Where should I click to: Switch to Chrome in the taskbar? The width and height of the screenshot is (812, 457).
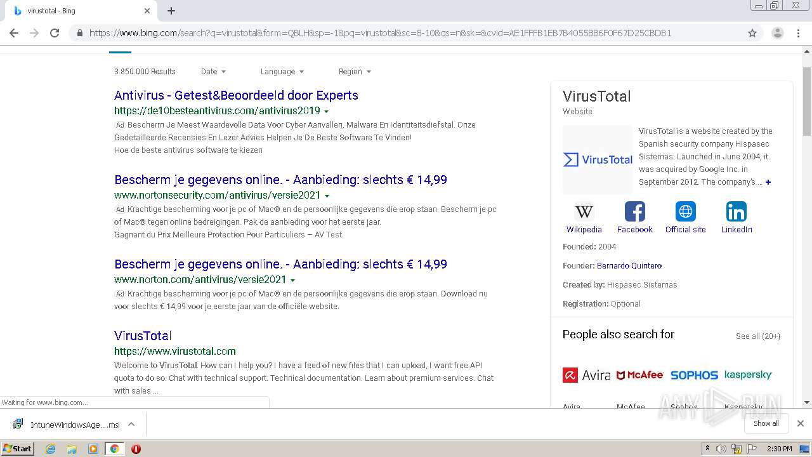click(x=114, y=449)
